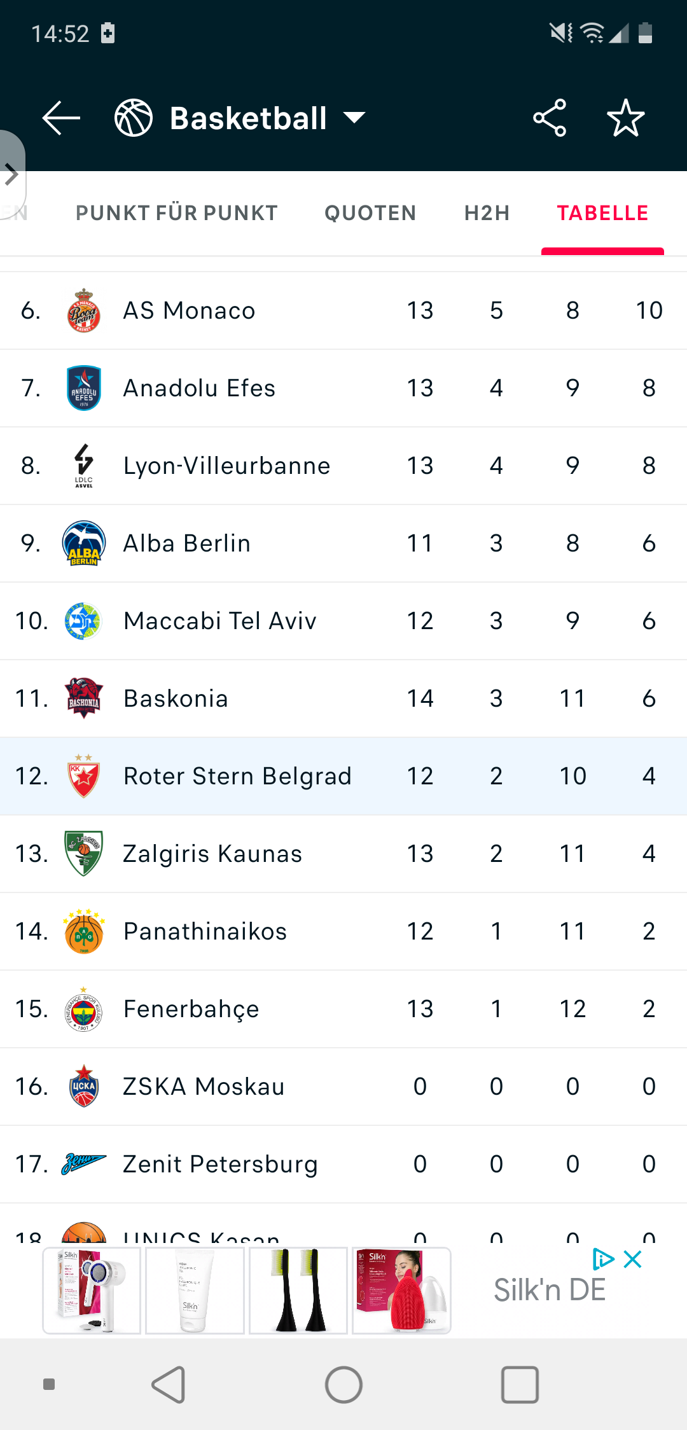Open the Roter Stern Belgrad row
The height and width of the screenshot is (1430, 687).
[x=343, y=776]
